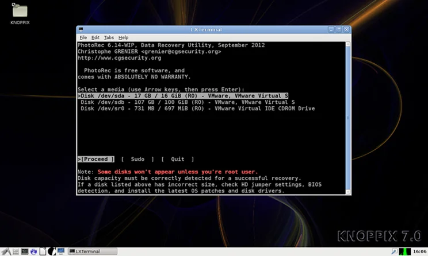
Task: Minimize the LXTerminal window
Action: pos(331,29)
